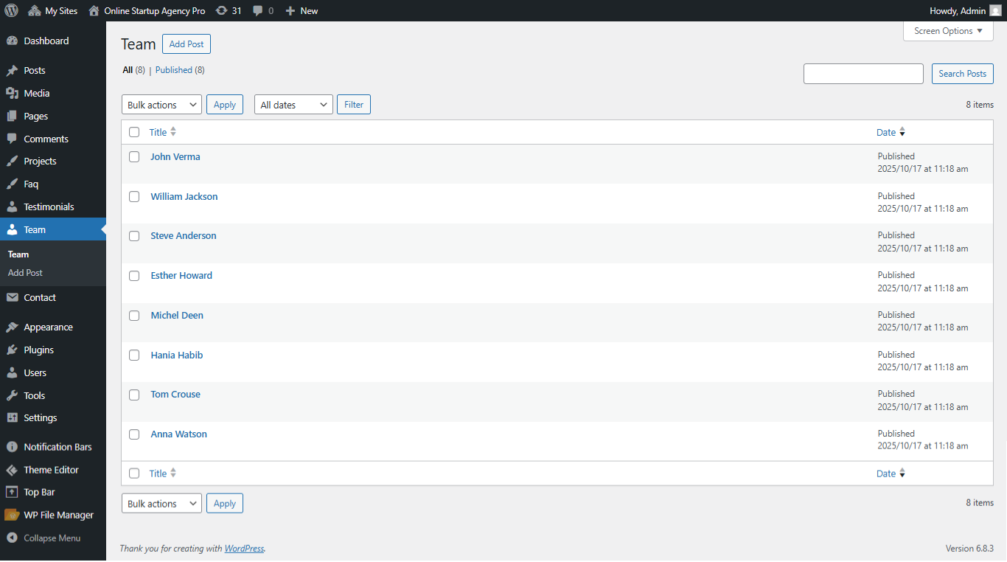
Task: Open the Plugins plug icon in sidebar
Action: coord(12,350)
